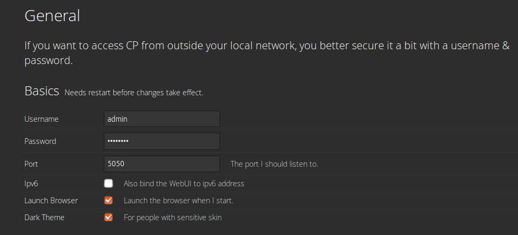Click the Basics subsection heading
The image size is (518, 235).
pos(42,91)
